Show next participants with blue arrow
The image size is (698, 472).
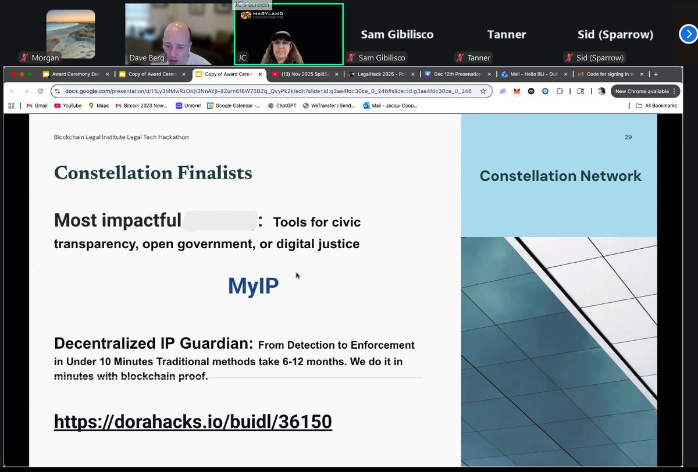click(x=688, y=34)
